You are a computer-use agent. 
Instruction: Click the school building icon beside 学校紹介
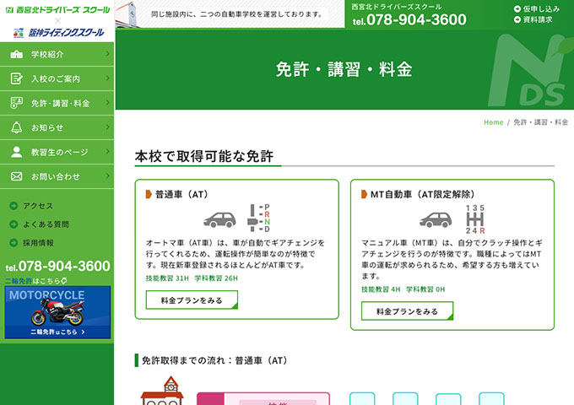pos(17,54)
